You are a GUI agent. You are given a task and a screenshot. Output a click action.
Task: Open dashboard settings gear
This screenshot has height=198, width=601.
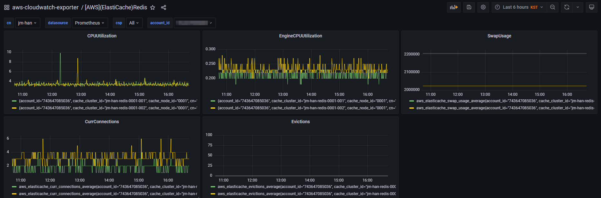[x=483, y=7]
